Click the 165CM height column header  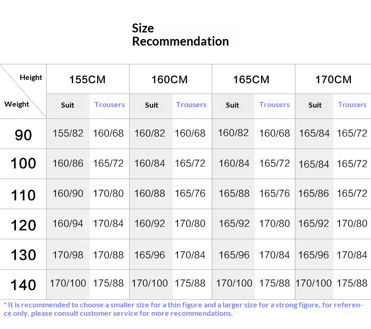[x=251, y=79]
